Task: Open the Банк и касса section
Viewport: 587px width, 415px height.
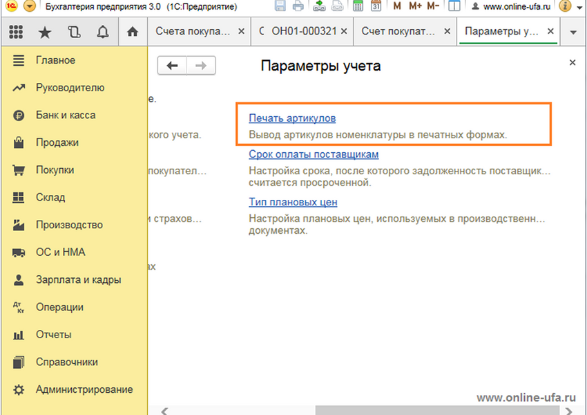Action: coord(66,115)
